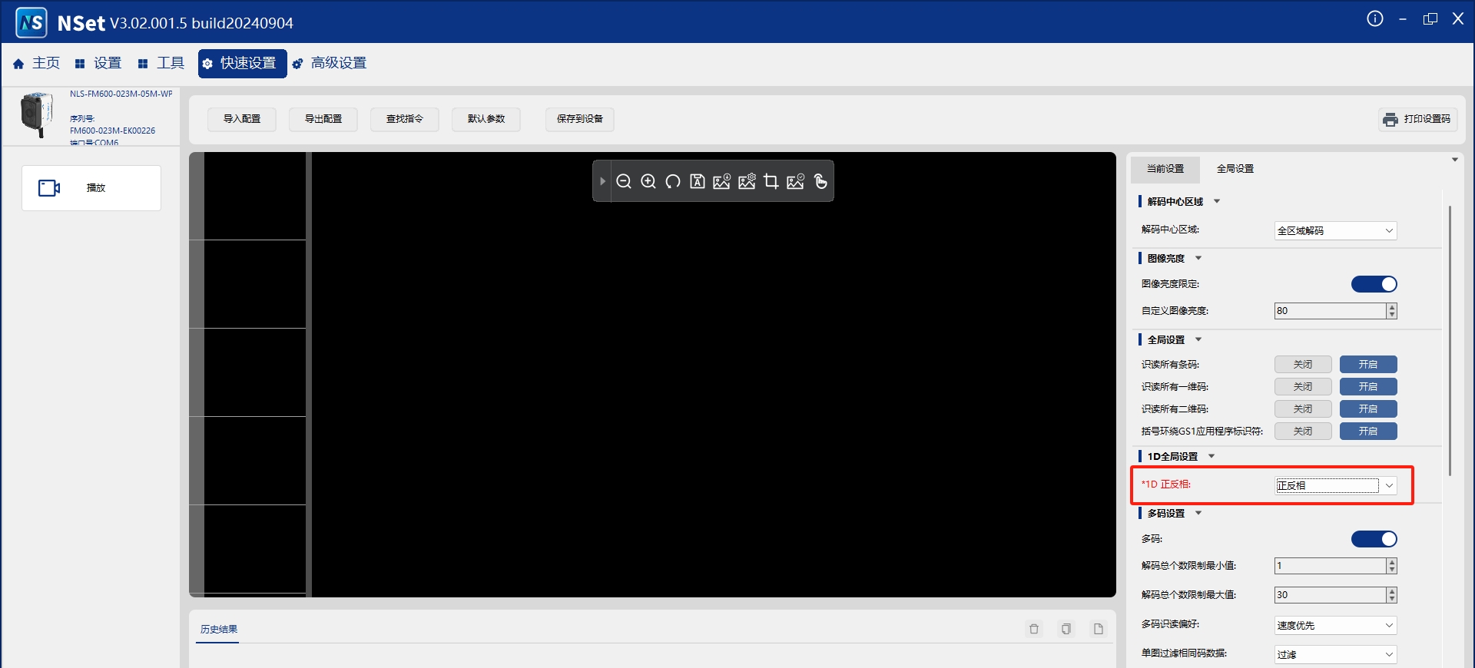Click the printer icon in 打印设置码
The image size is (1475, 668).
[x=1390, y=119]
